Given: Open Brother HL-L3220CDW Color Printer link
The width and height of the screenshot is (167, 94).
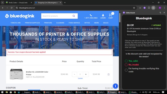Looking at the screenshot, I should tap(37, 73).
